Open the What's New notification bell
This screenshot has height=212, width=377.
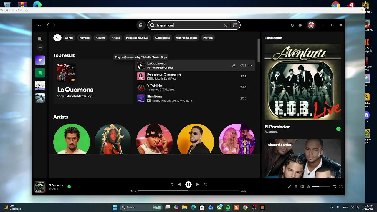coord(292,25)
